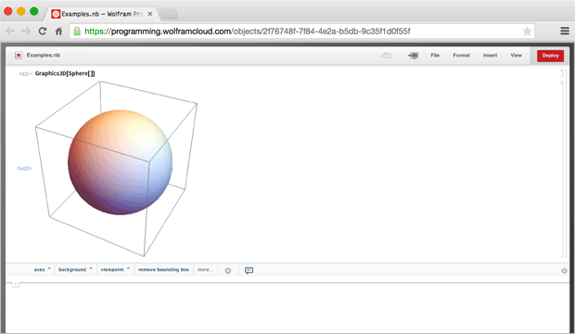Expand the axes dropdown
Screen dimensions: 575x334
[x=43, y=270]
